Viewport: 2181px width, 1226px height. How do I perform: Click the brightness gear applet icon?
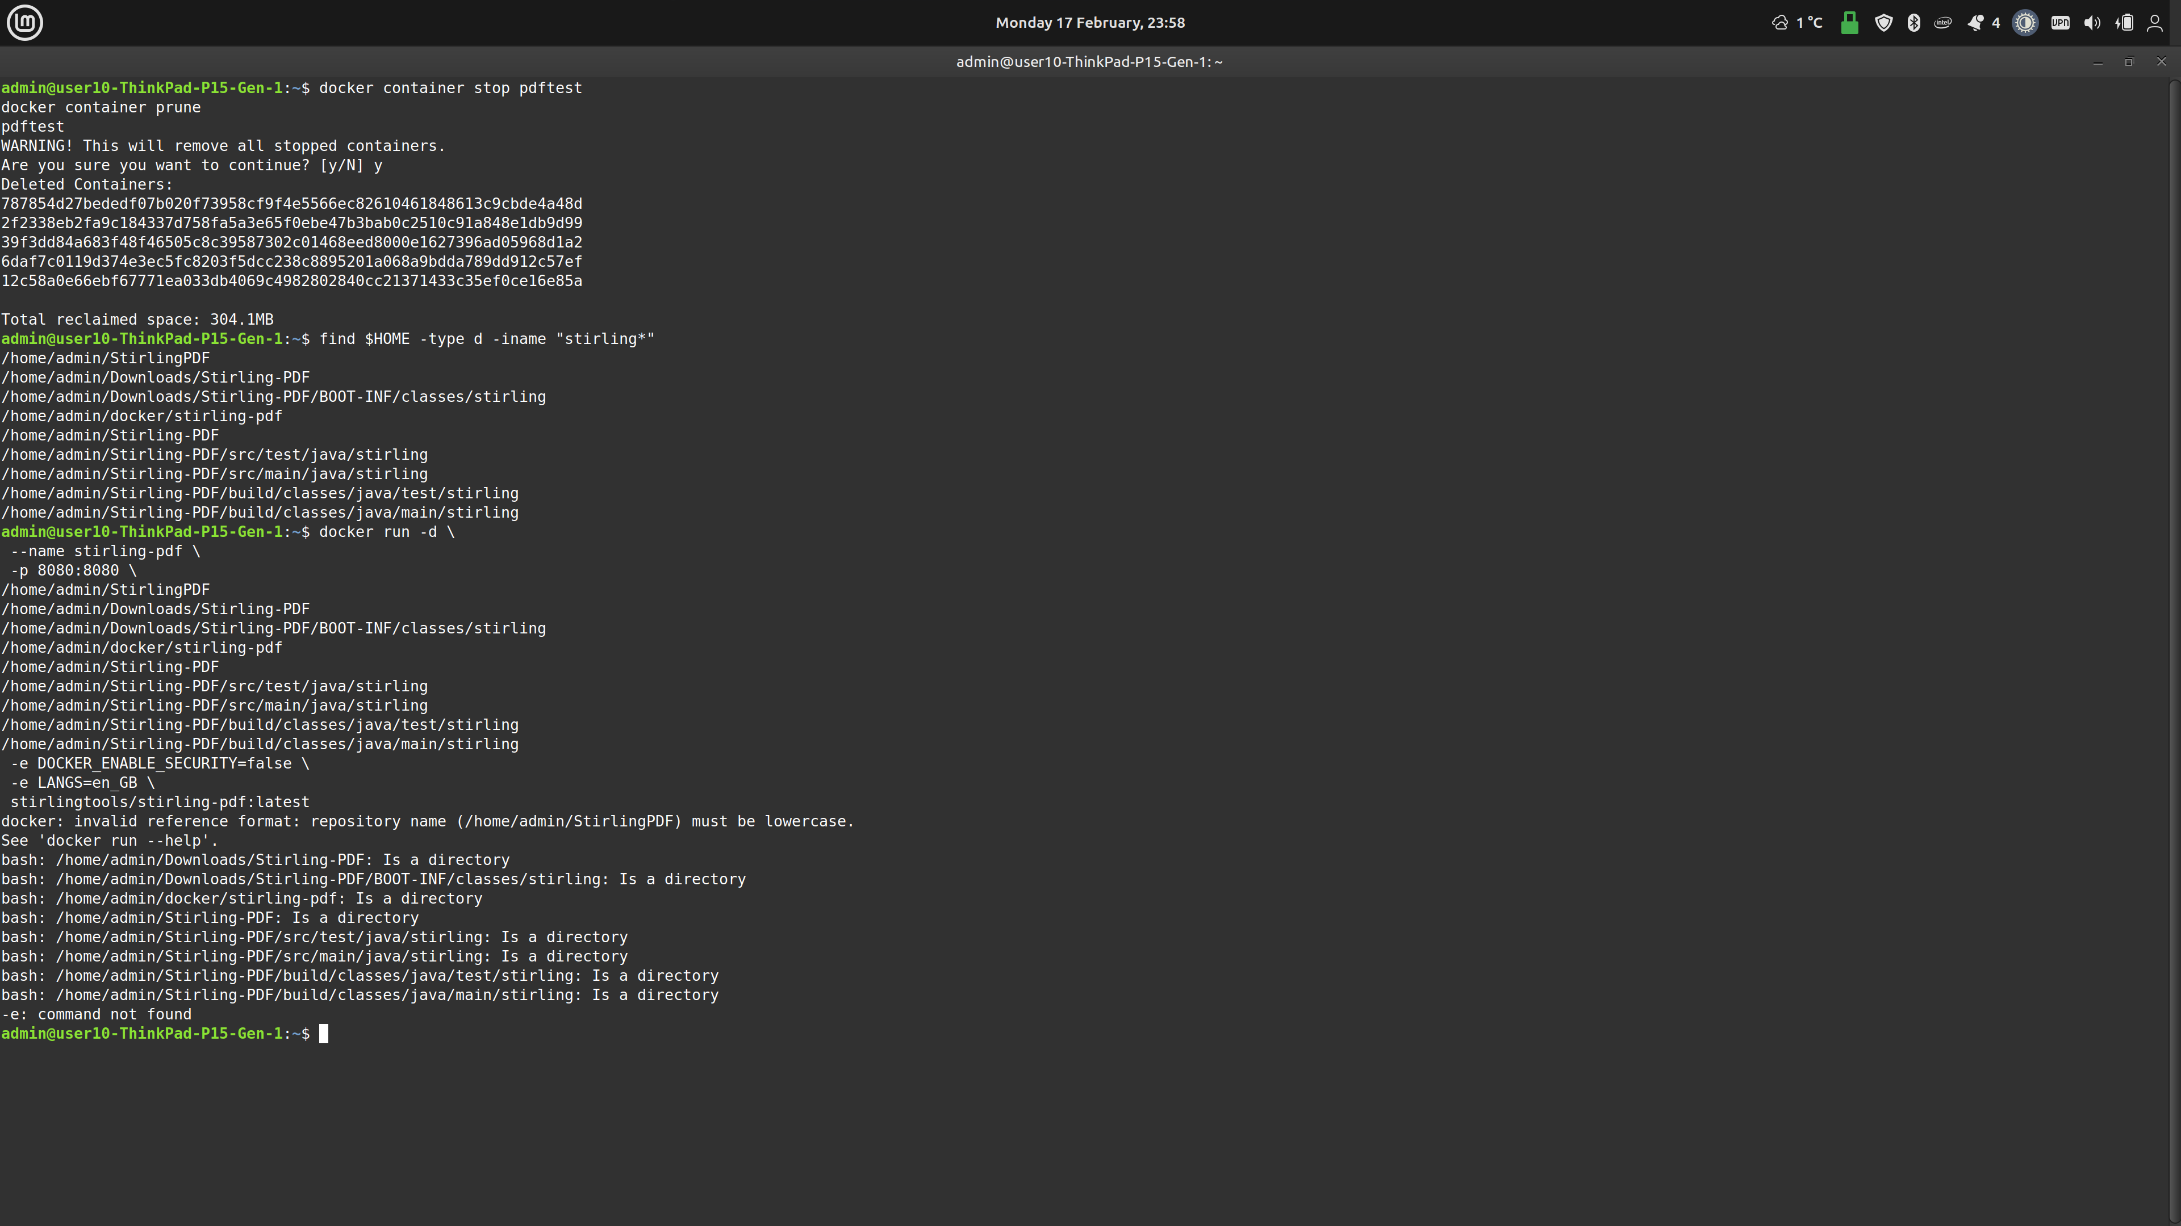(2025, 23)
